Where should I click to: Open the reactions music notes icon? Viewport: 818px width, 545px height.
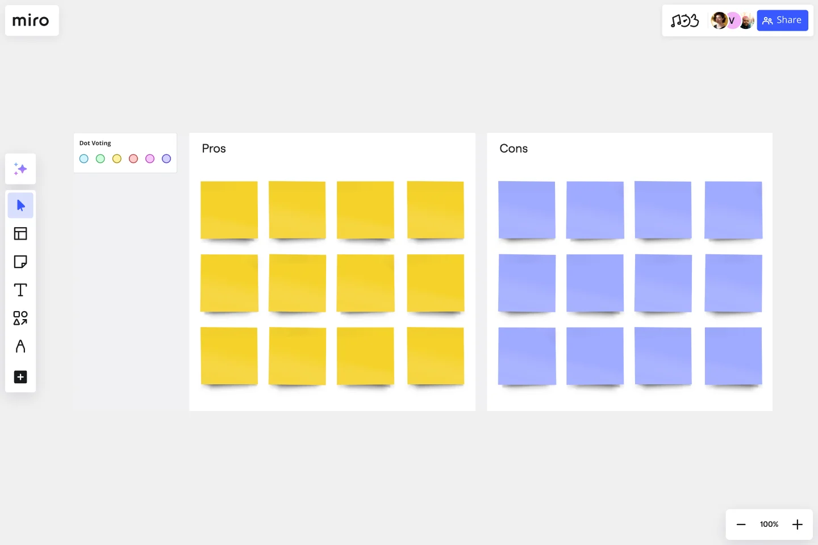point(685,21)
